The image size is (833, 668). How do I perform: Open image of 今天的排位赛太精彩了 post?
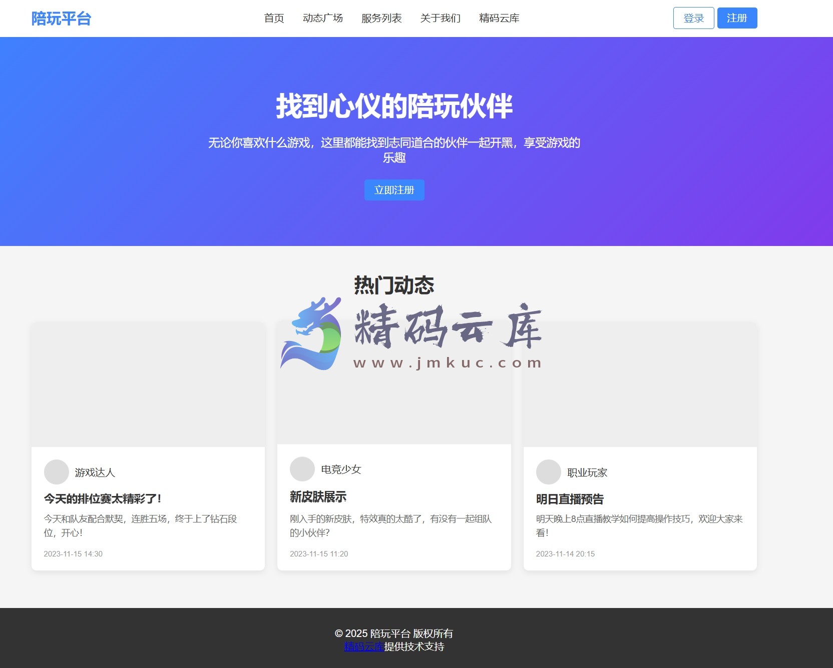pos(148,384)
